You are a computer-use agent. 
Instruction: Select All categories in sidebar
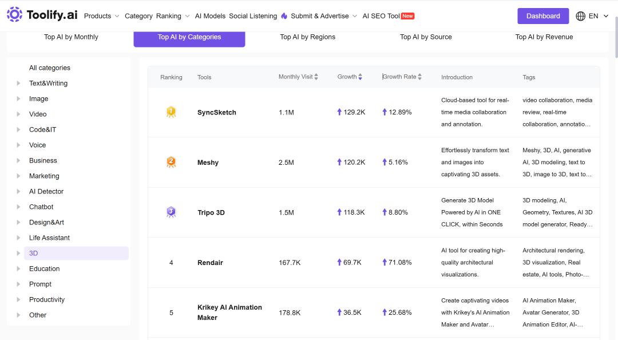pyautogui.click(x=50, y=68)
